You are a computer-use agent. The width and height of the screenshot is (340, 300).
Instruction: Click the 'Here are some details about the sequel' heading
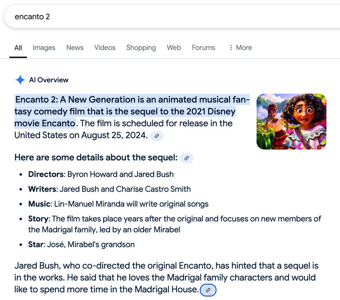tap(96, 158)
